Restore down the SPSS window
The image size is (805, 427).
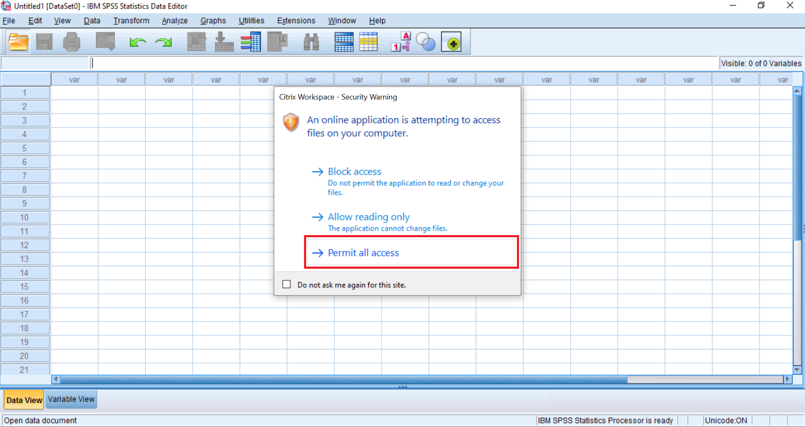[761, 5]
